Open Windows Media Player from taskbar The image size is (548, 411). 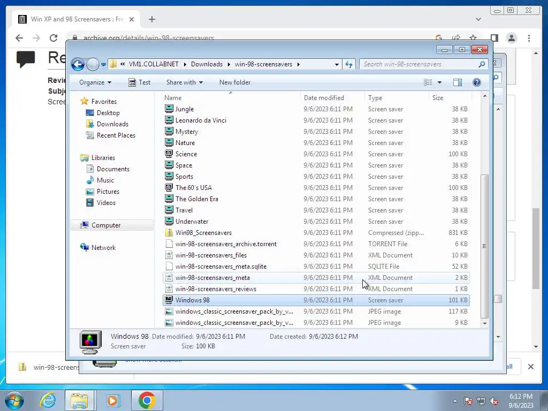(x=112, y=400)
